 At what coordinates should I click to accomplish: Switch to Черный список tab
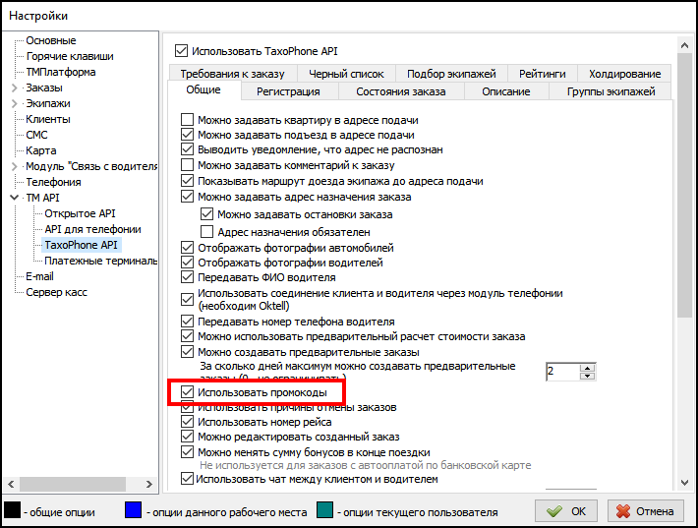coord(346,74)
